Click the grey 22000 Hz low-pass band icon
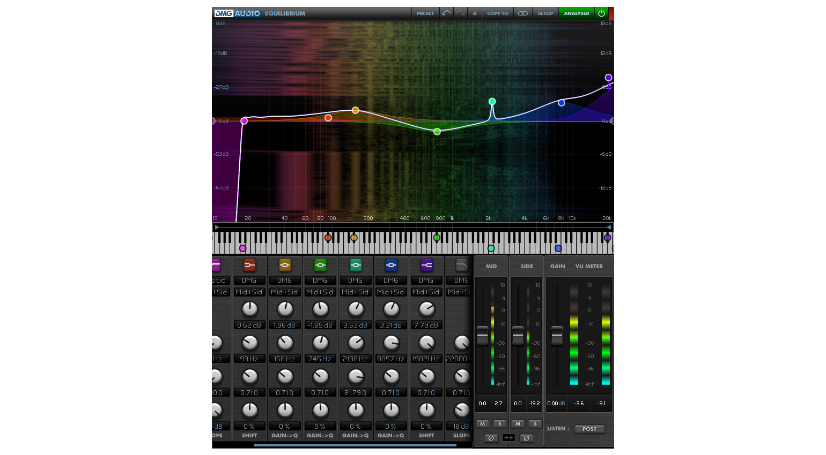 (461, 265)
